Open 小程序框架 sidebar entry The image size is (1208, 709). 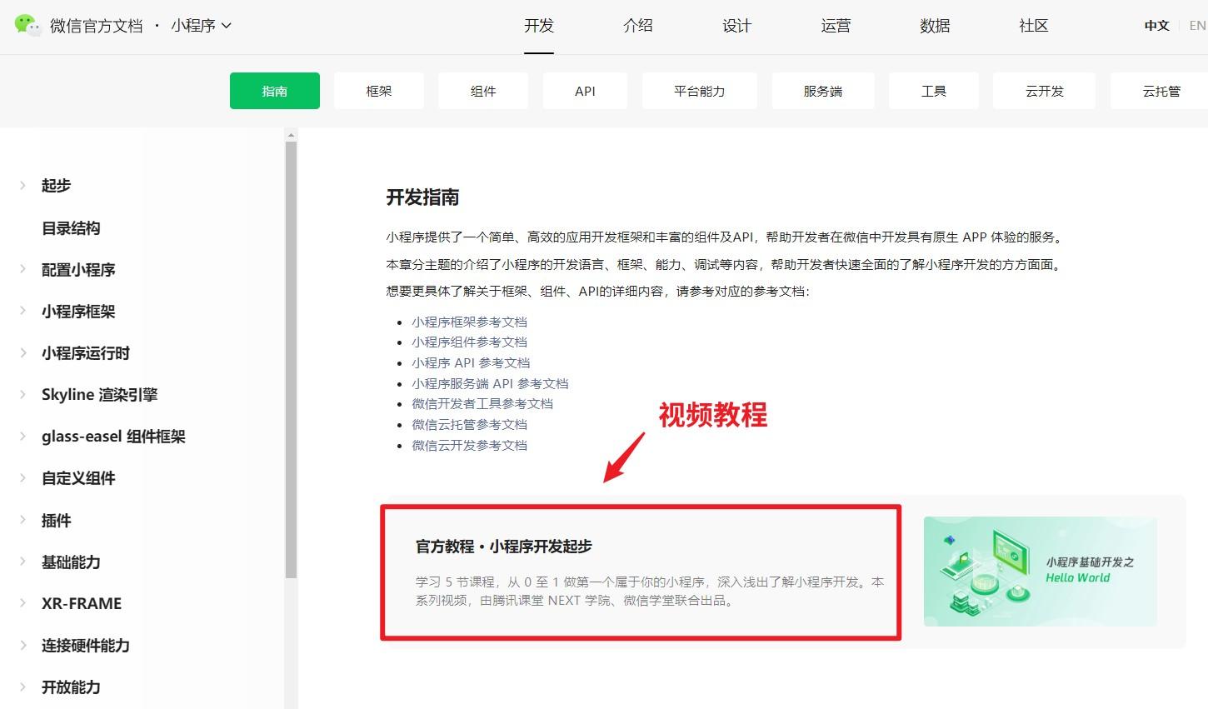pyautogui.click(x=78, y=312)
